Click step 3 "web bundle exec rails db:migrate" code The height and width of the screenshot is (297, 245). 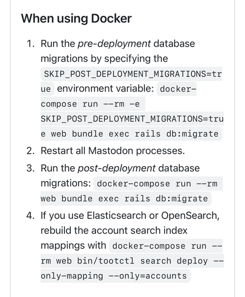click(126, 199)
